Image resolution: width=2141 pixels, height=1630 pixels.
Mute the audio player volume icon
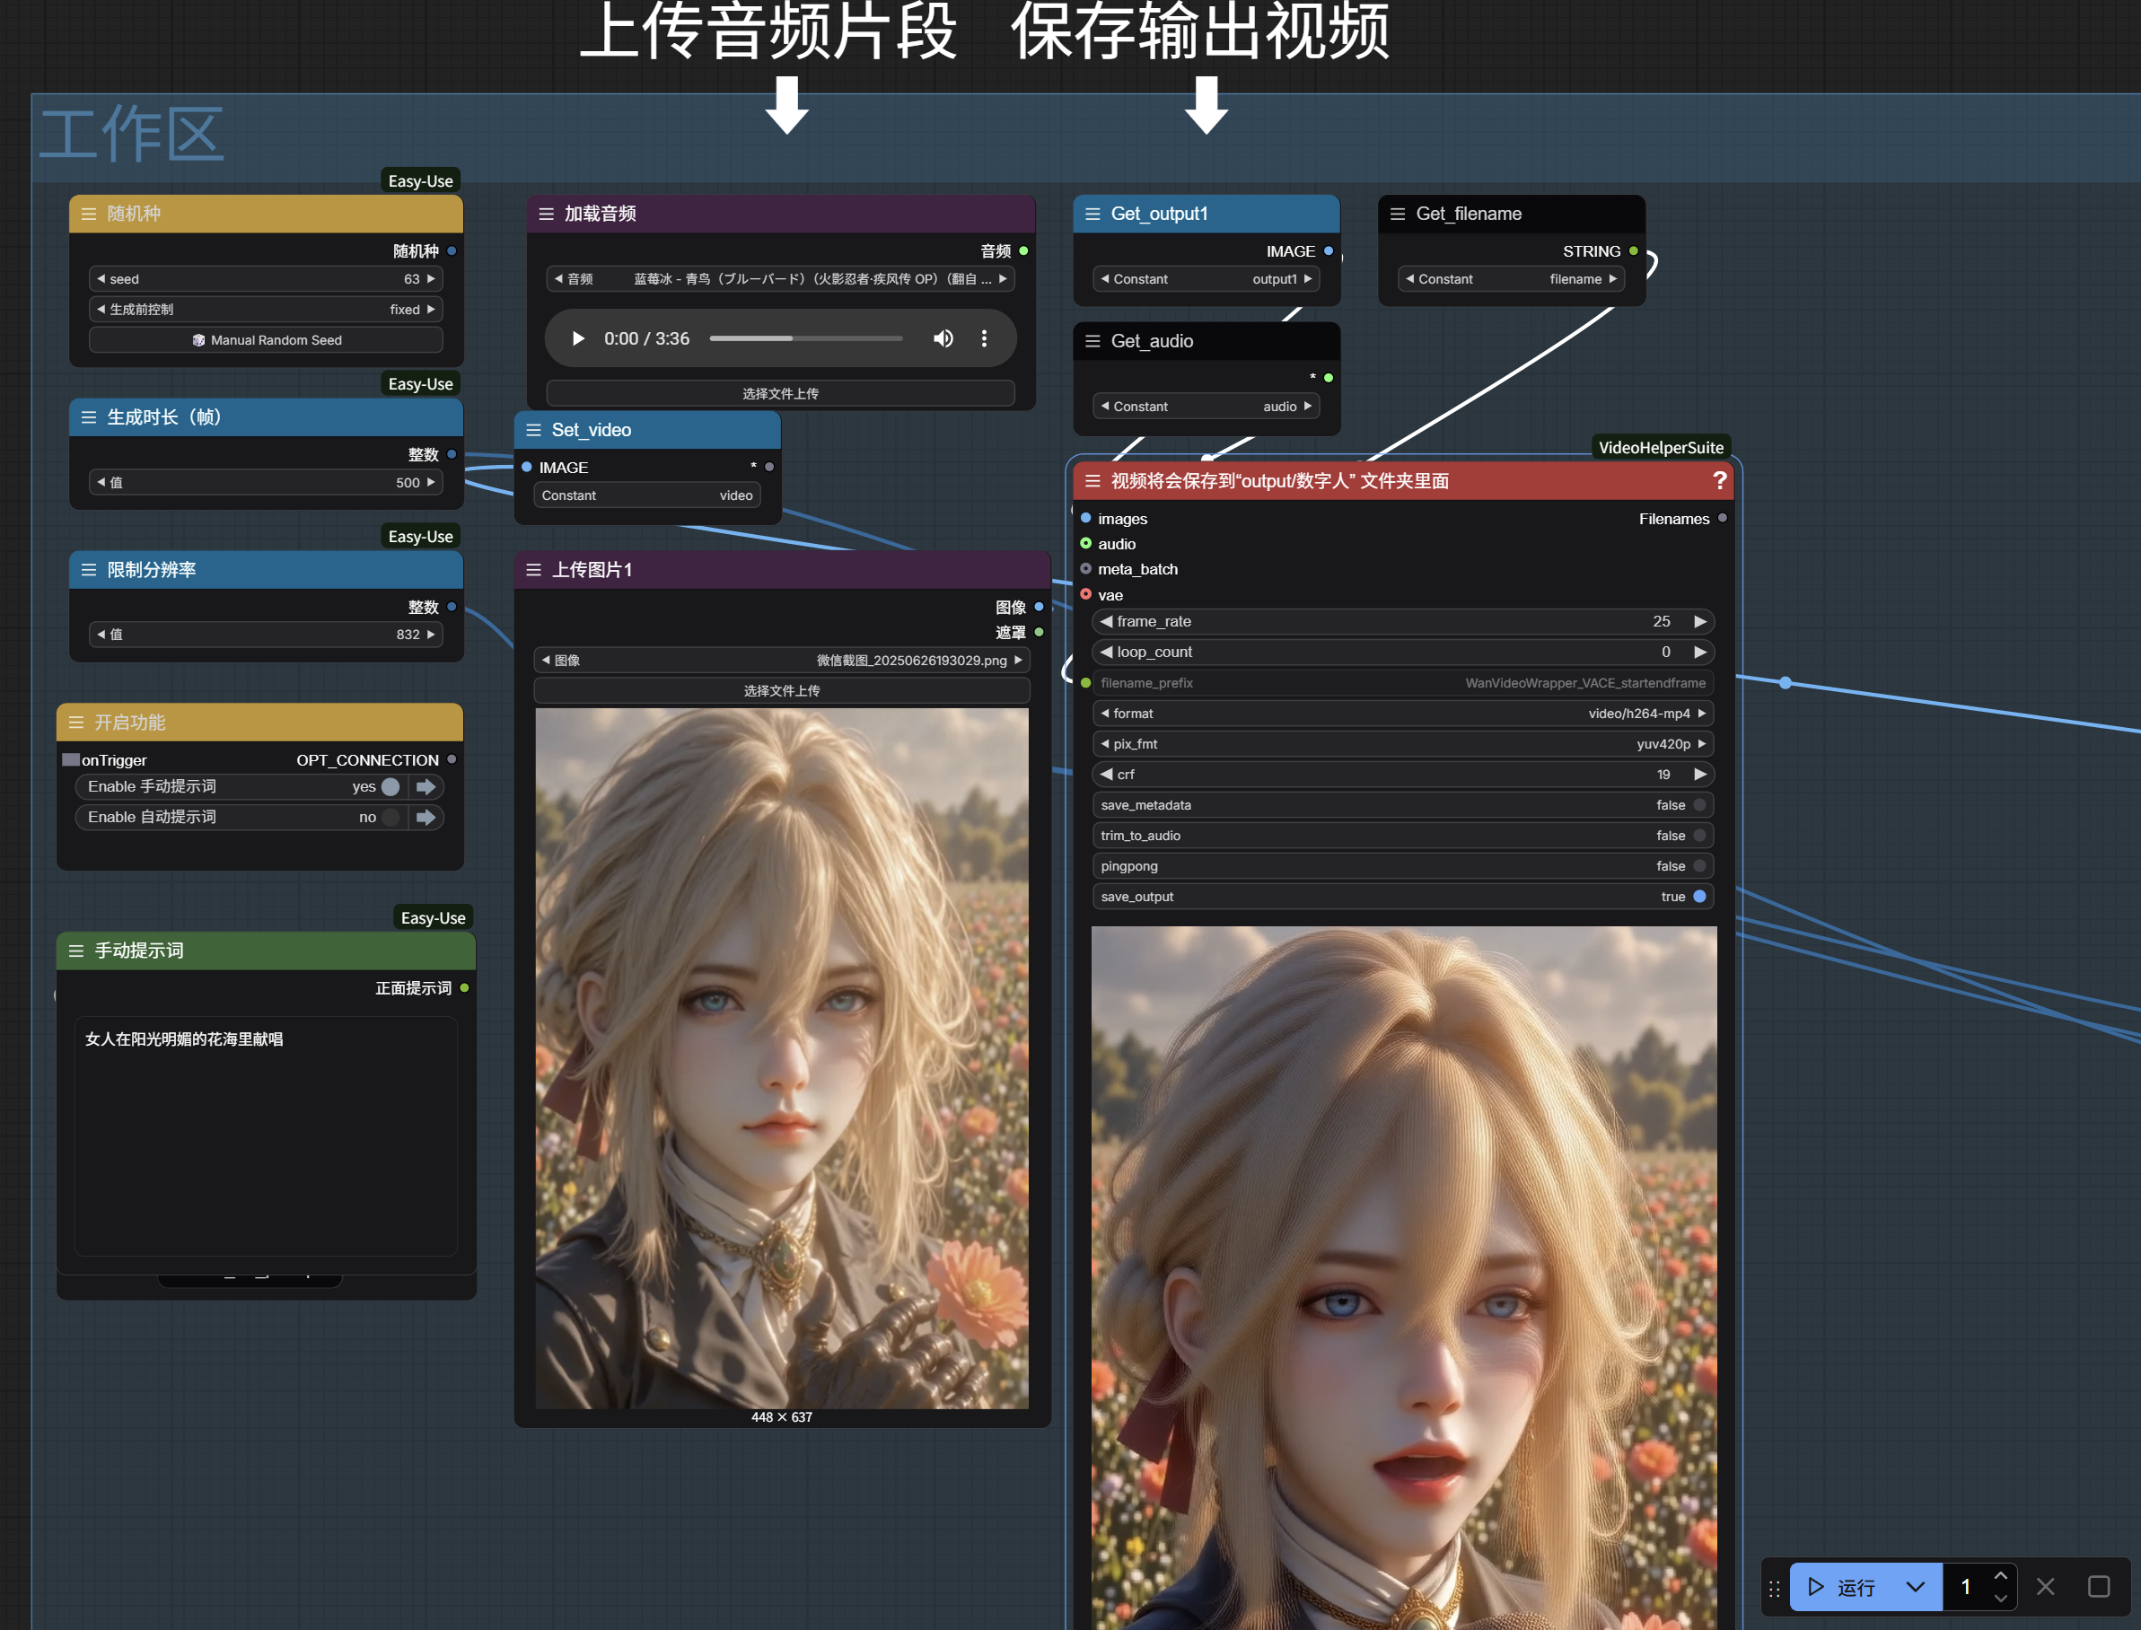click(942, 338)
